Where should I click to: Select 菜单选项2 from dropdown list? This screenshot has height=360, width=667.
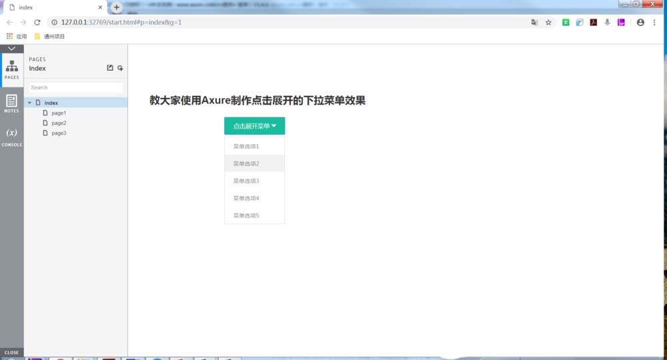[254, 163]
